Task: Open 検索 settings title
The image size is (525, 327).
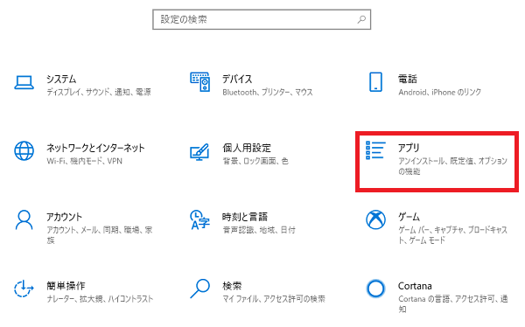Action: [x=232, y=286]
